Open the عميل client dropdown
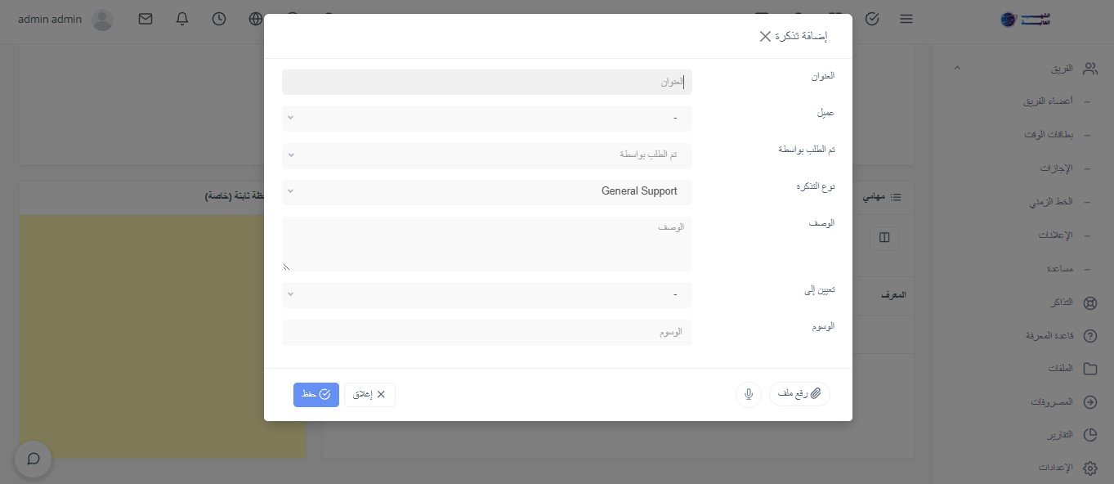Viewport: 1114px width, 484px height. point(487,119)
